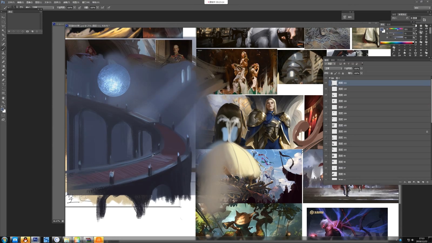Open the layer filter 类型 dropdown
This screenshot has height=243, width=432.
tap(330, 64)
